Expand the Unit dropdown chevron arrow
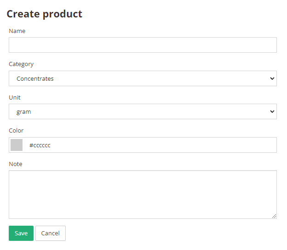This screenshot has width=287, height=250. [272, 111]
